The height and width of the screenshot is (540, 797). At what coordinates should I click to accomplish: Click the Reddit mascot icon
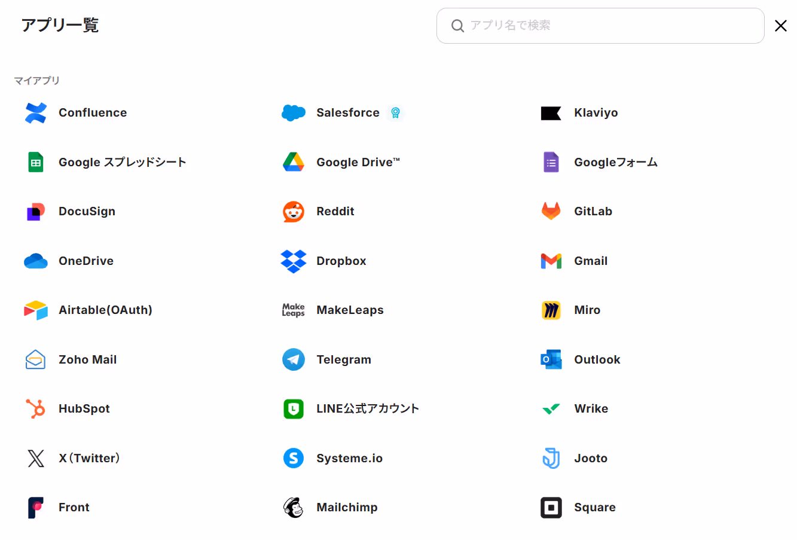coord(294,212)
